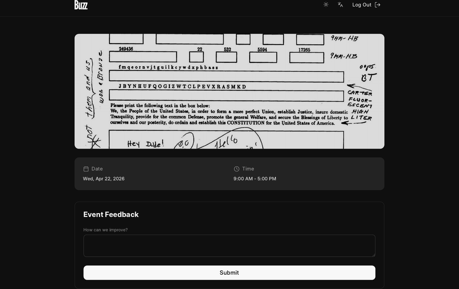Click the textarea resize handle corner

tap(373, 255)
